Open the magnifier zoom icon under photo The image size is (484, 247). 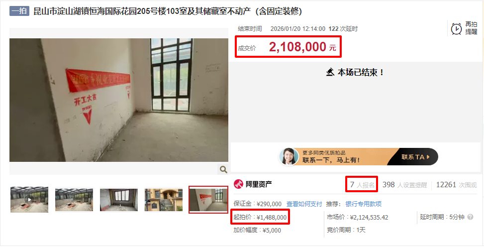(223, 169)
